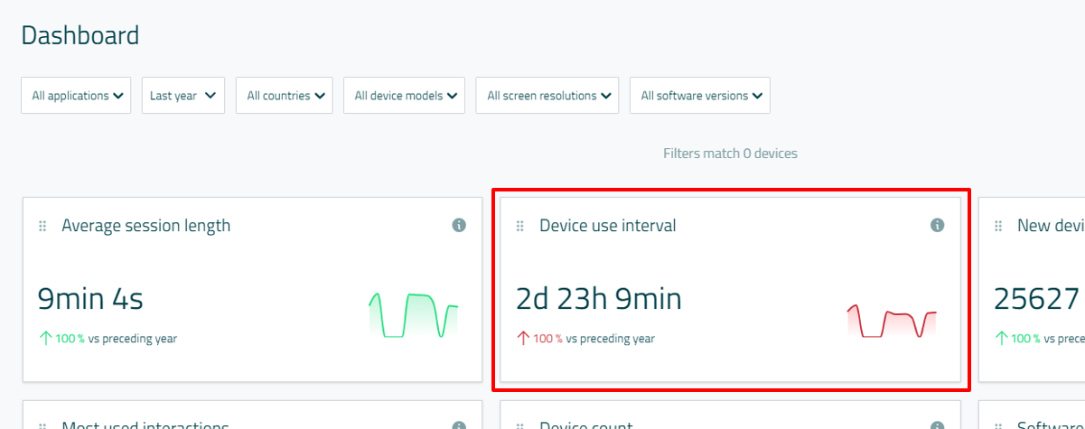Click green trend arrow under 25627 value
Image resolution: width=1085 pixels, height=429 pixels.
1001,339
